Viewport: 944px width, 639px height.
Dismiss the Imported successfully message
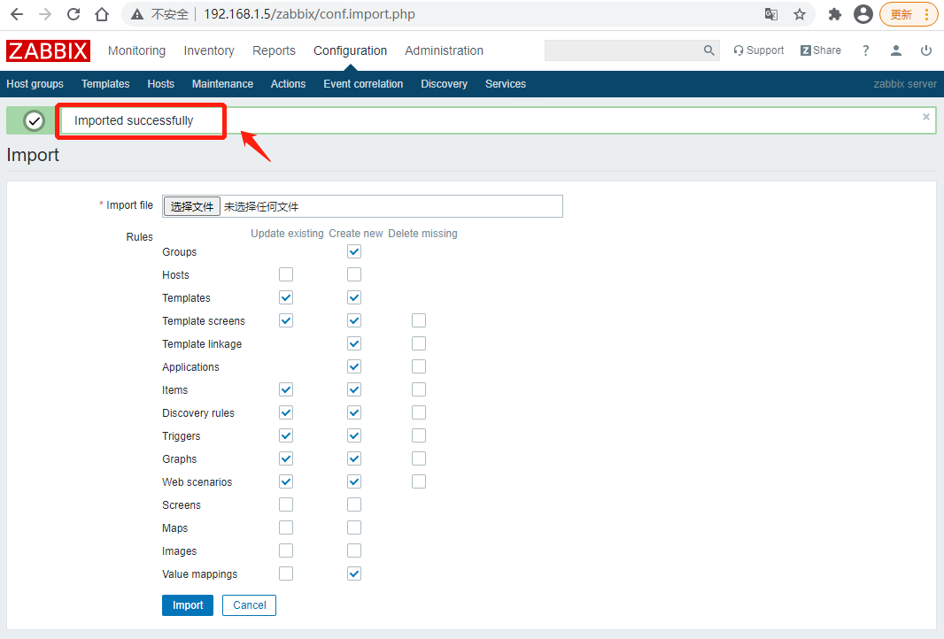[926, 117]
